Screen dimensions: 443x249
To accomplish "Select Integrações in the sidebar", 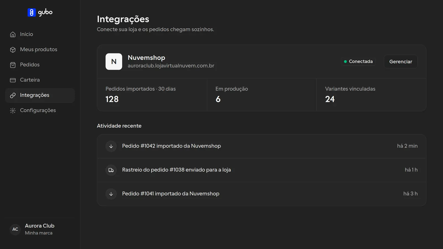I will 40,95.
